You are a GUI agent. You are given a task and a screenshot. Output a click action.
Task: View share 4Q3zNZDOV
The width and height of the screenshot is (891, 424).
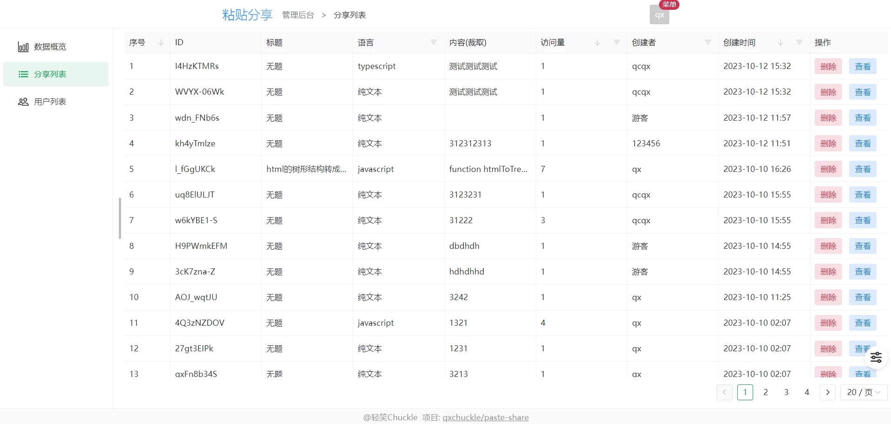[863, 323]
